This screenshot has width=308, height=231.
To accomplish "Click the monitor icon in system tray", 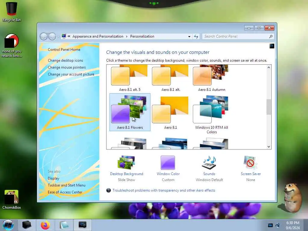I will point(270,225).
